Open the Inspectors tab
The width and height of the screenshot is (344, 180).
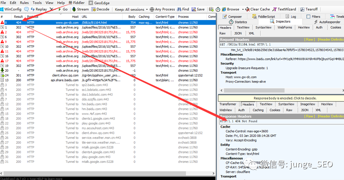click(x=280, y=22)
